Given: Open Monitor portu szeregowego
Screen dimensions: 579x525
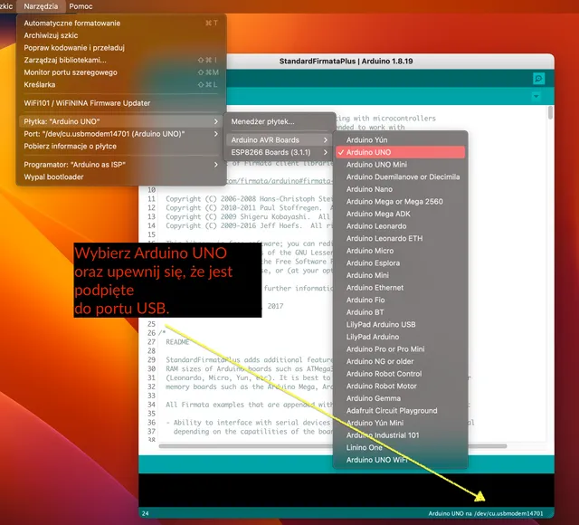Looking at the screenshot, I should (121, 72).
